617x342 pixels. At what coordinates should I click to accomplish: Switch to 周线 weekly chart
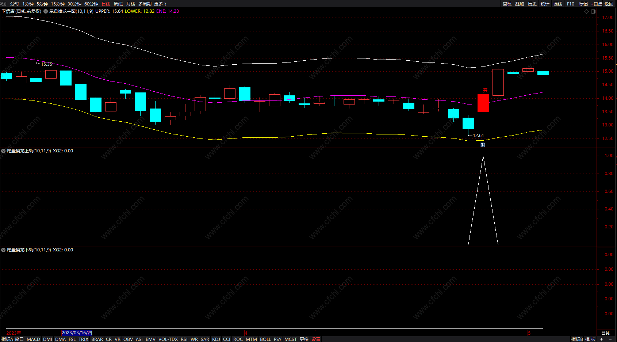[x=118, y=4]
